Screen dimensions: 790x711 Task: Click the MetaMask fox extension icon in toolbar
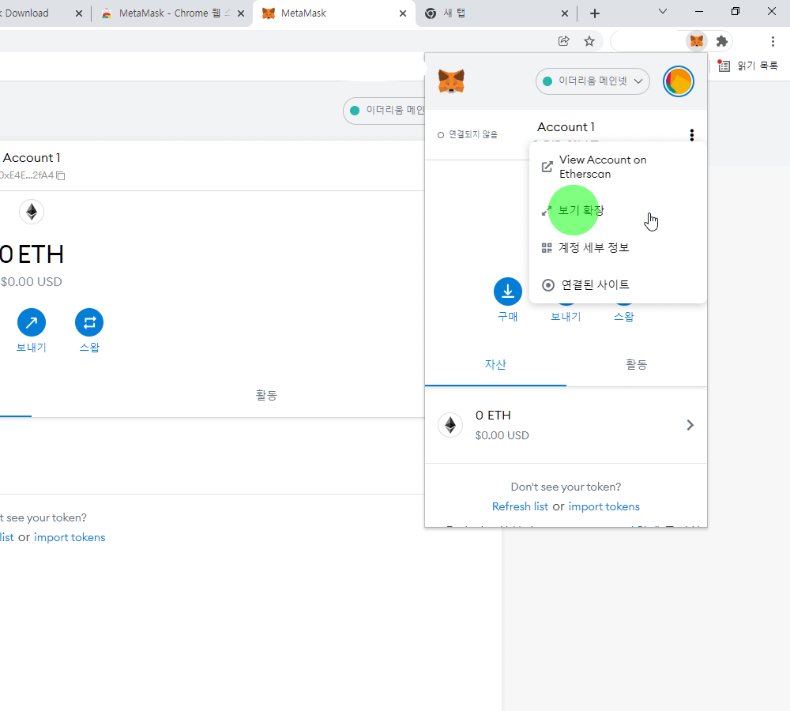click(x=696, y=41)
